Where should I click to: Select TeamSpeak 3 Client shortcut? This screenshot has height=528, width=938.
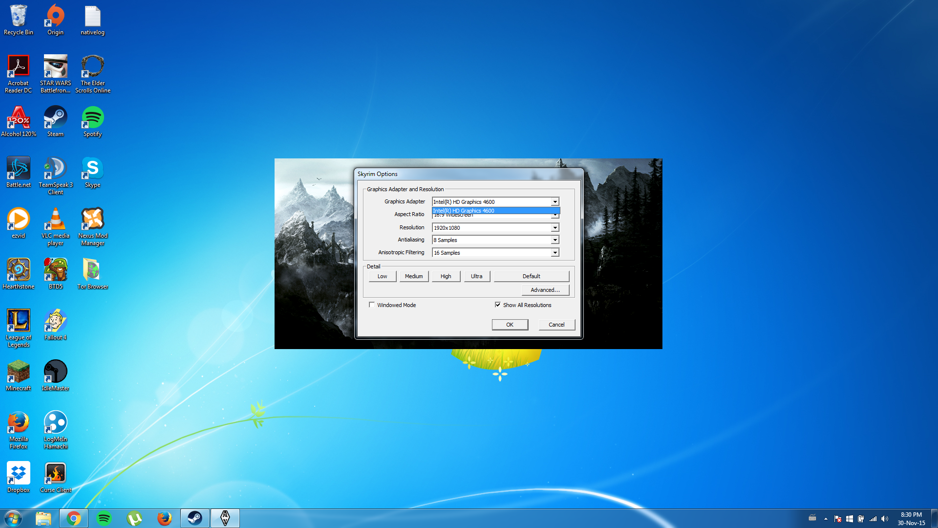[x=55, y=176]
